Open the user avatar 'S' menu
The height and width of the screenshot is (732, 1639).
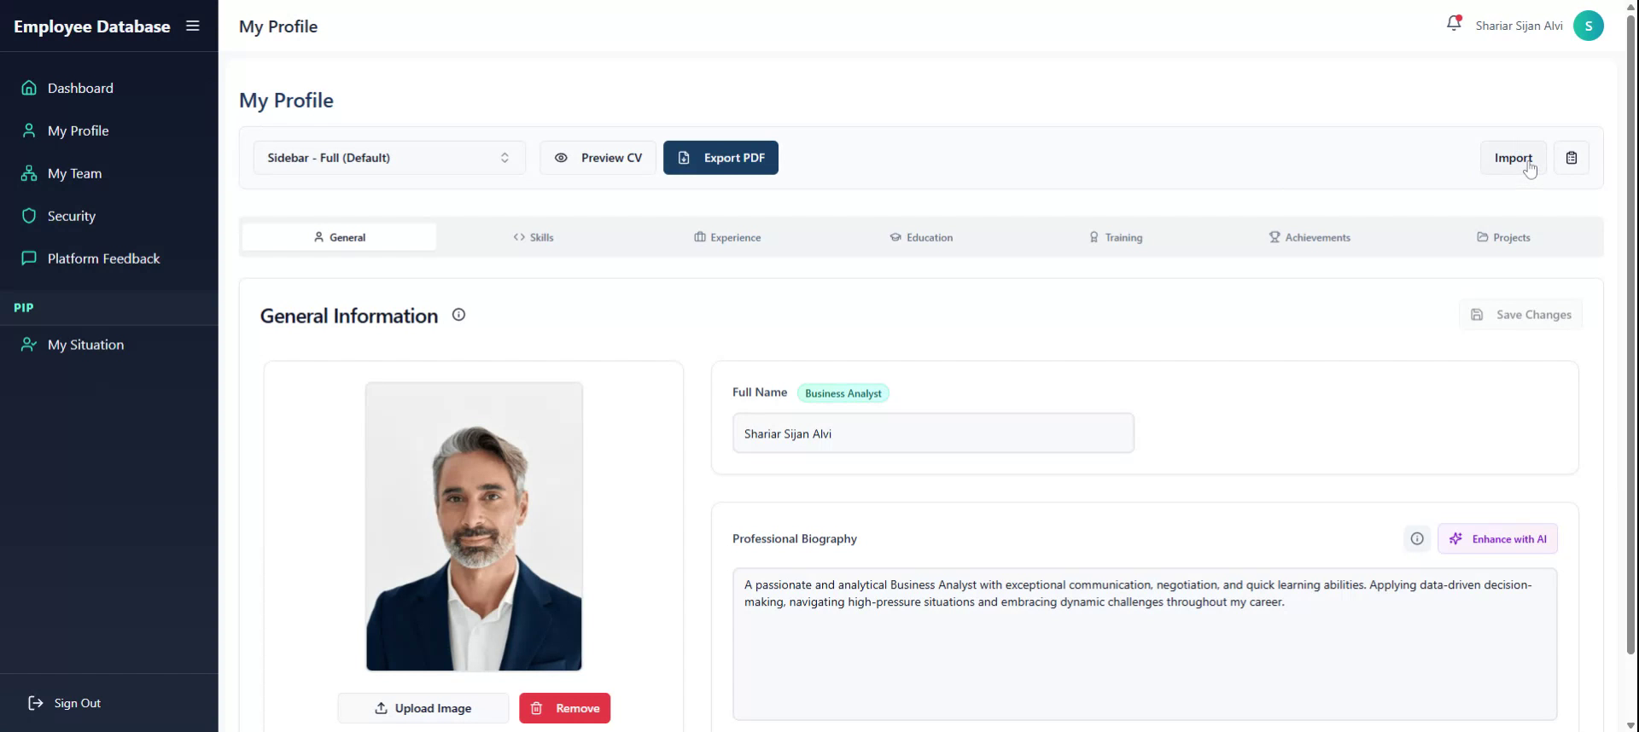pos(1588,26)
